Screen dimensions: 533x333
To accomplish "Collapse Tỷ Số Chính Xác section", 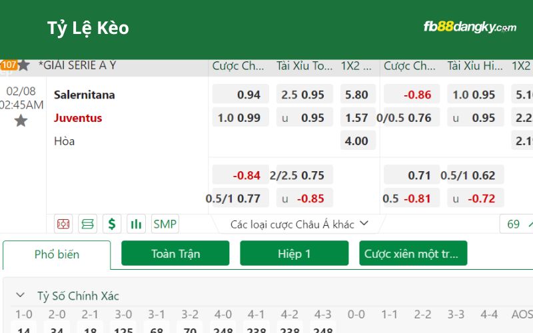I will tap(21, 295).
